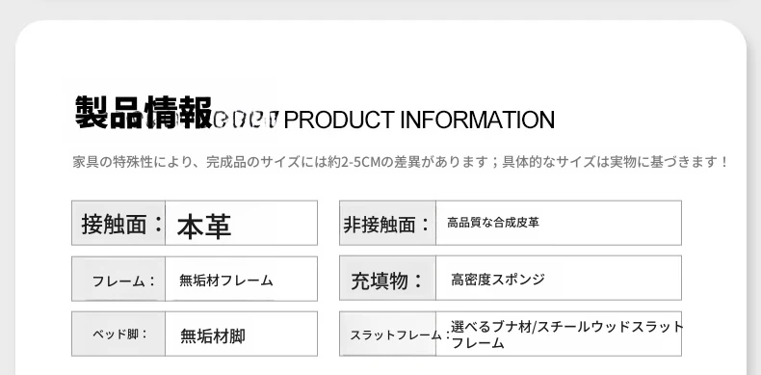
Task: Click the white card's rounded top-right corner area
Action: pos(728,38)
